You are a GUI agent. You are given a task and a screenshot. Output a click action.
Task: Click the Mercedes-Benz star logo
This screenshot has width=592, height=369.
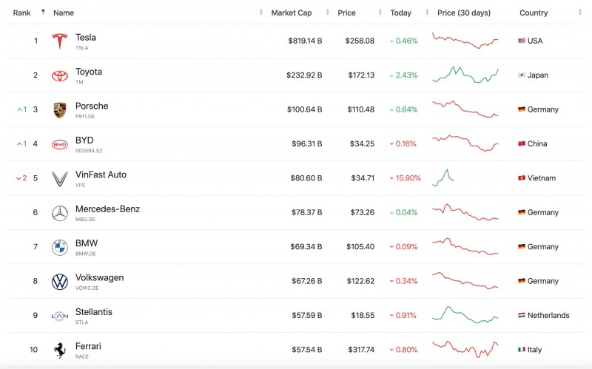(x=60, y=213)
